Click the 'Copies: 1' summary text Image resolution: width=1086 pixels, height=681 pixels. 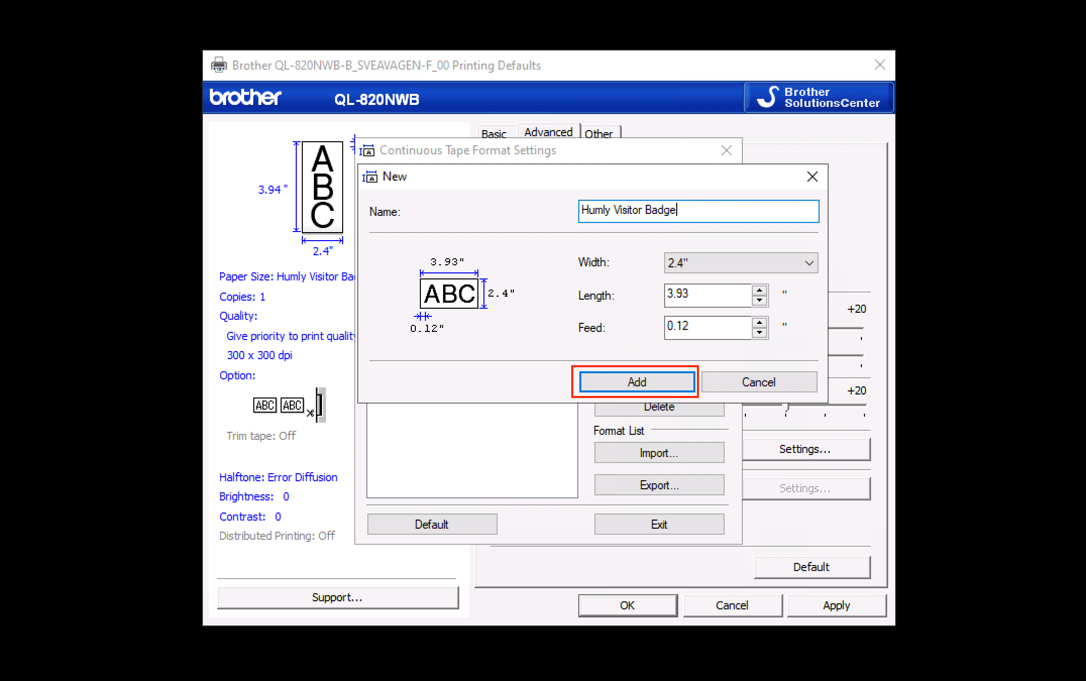242,297
